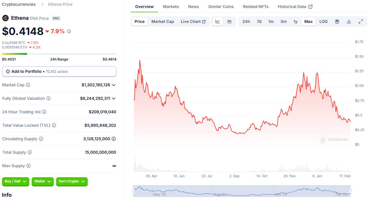
Task: Open Max Supply info icon
Action: click(28, 166)
